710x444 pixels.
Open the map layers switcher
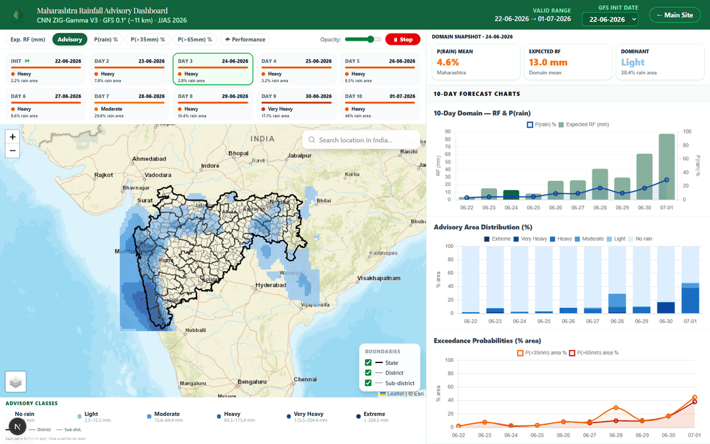coord(16,382)
